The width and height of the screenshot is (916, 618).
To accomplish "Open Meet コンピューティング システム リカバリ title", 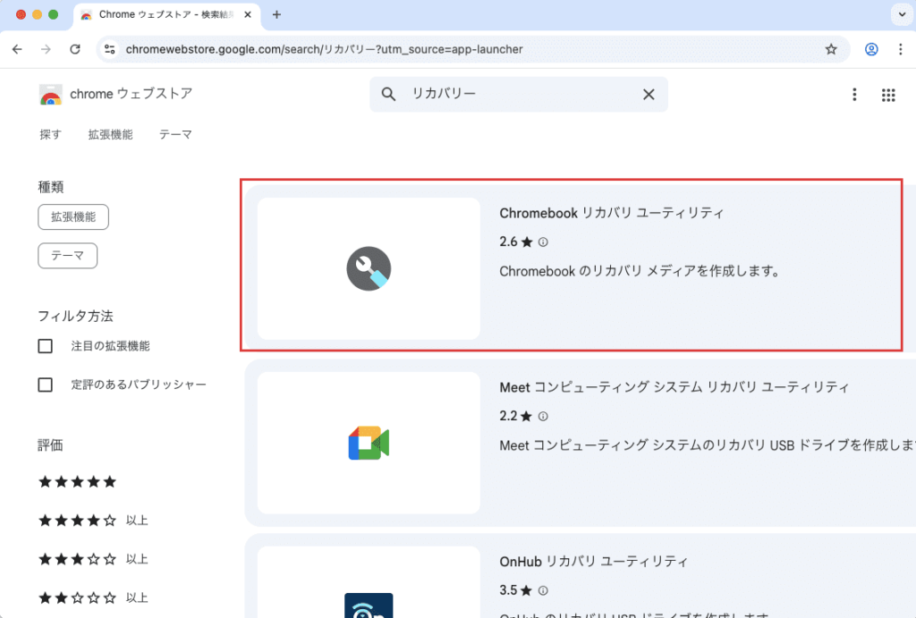I will point(674,386).
